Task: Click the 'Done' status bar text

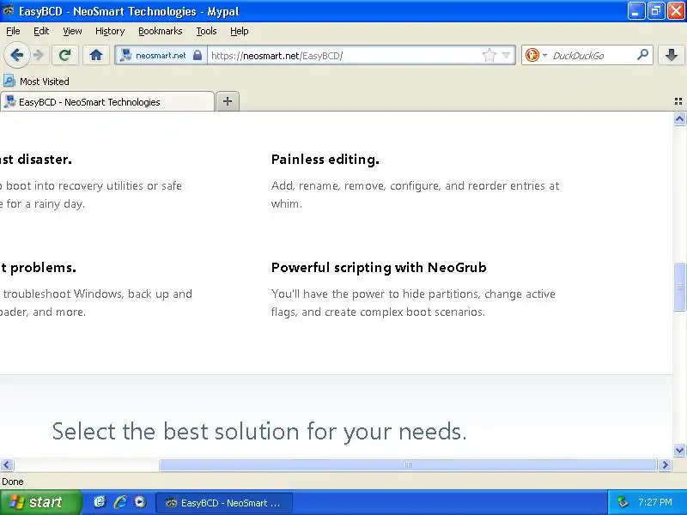Action: point(13,482)
